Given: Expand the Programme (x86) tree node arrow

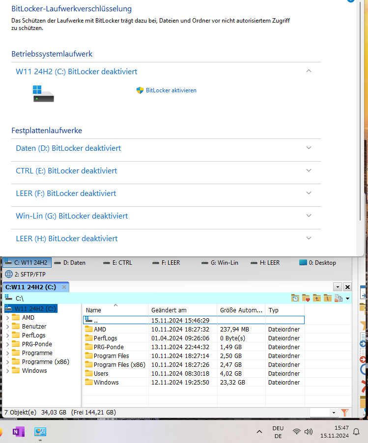Looking at the screenshot, I should tap(8, 362).
